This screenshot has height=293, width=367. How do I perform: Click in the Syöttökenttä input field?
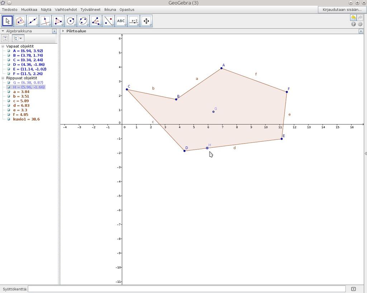[x=186, y=289]
